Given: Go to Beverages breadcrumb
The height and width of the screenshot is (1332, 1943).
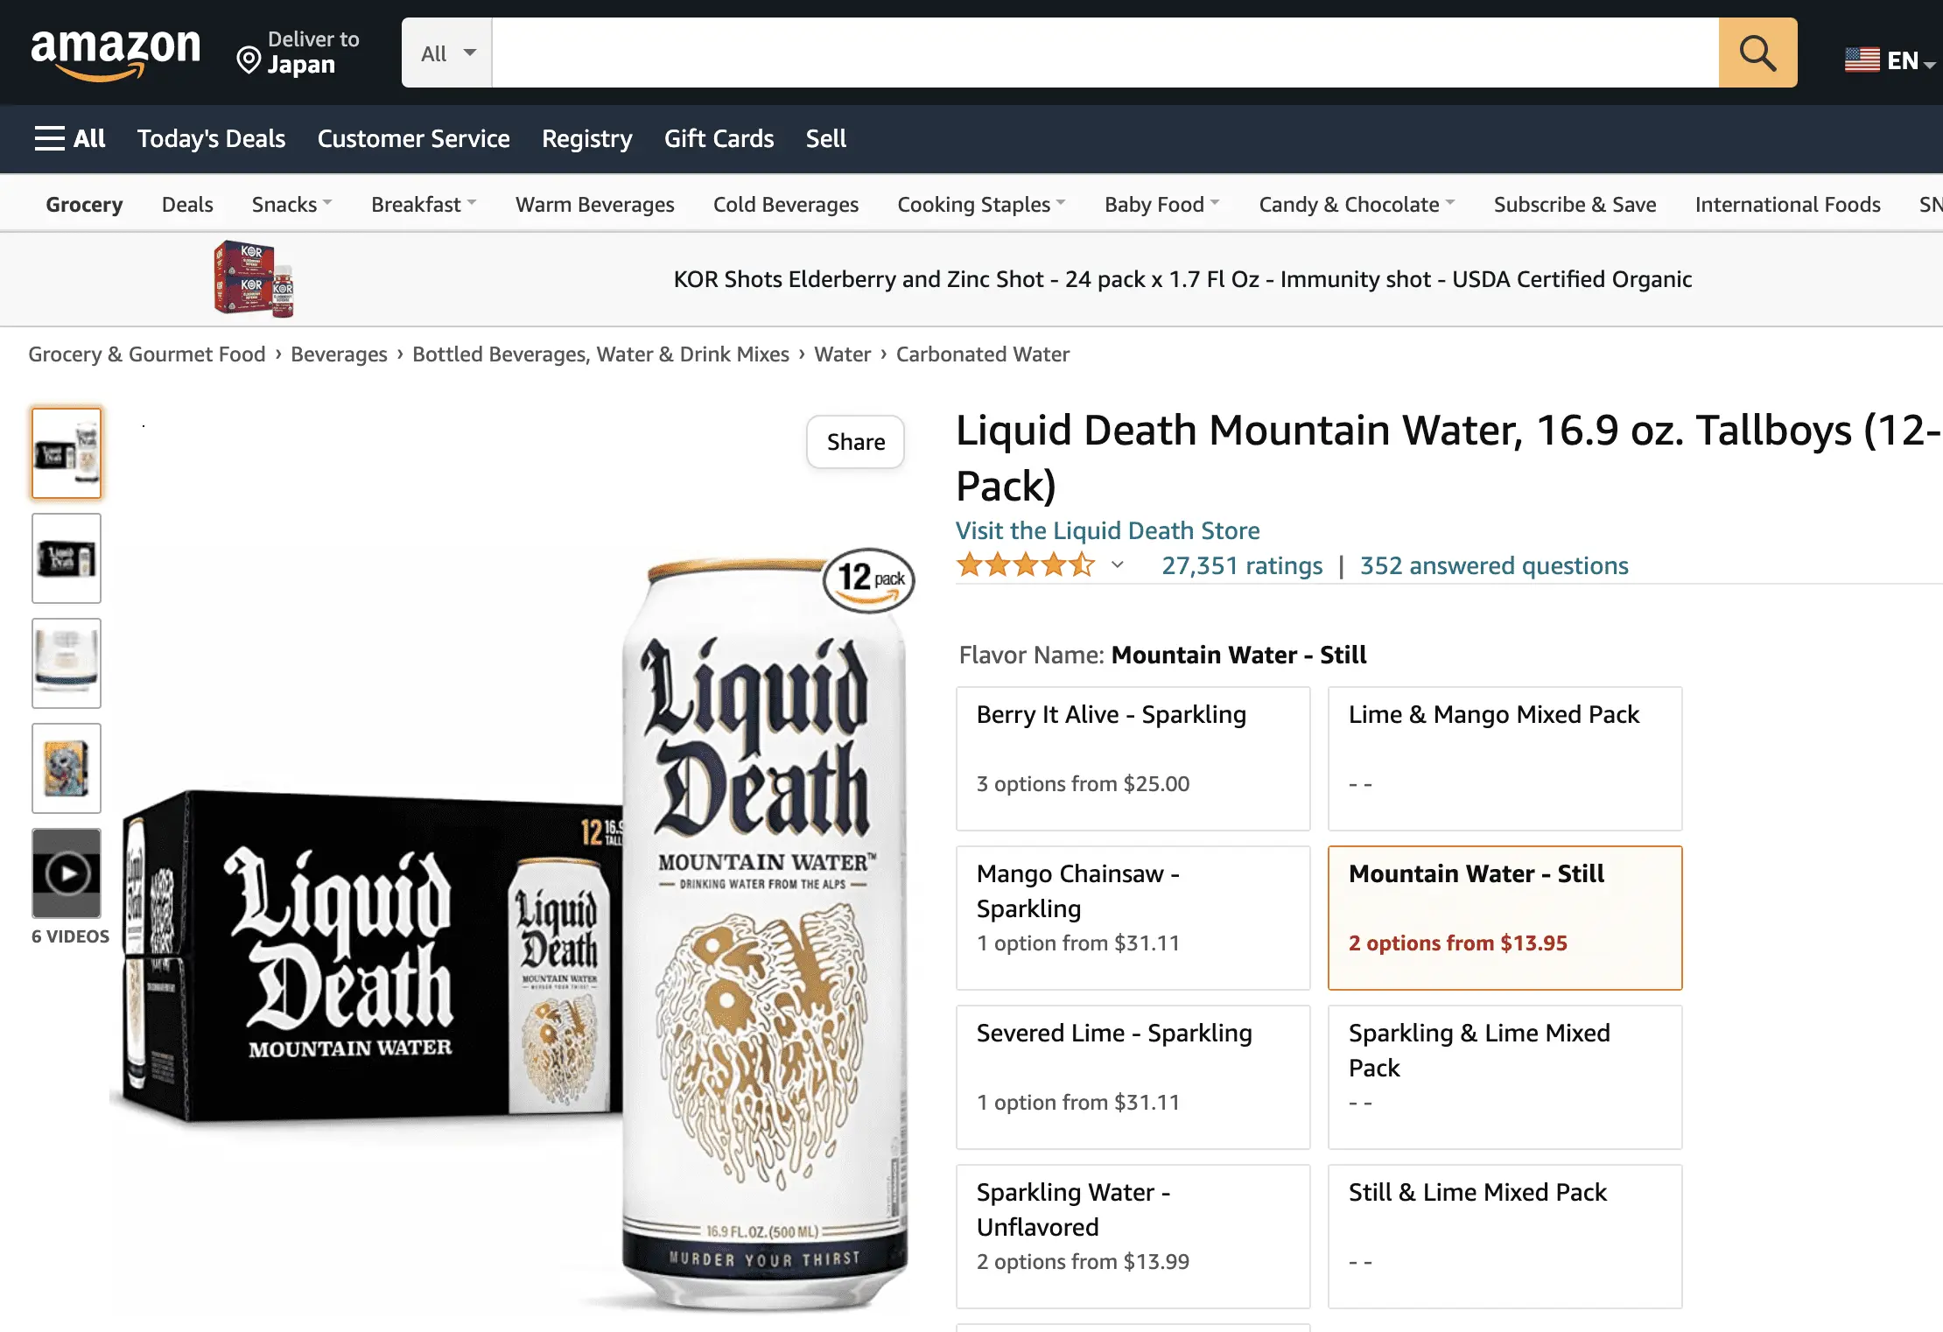Looking at the screenshot, I should [x=339, y=354].
